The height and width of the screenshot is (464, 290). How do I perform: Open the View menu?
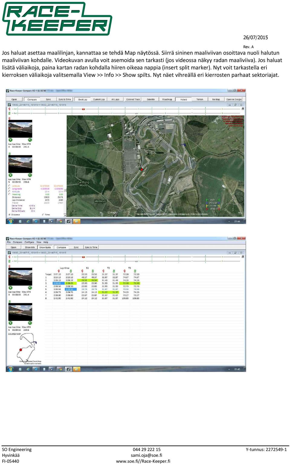[39, 242]
